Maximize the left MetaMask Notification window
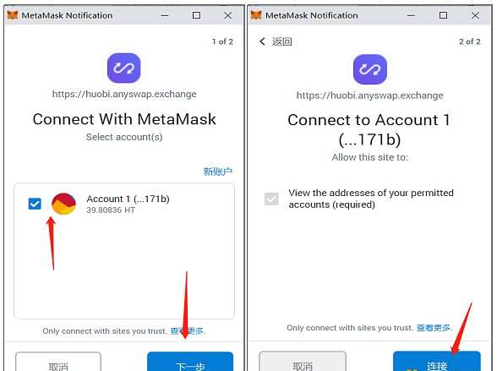 [196, 15]
